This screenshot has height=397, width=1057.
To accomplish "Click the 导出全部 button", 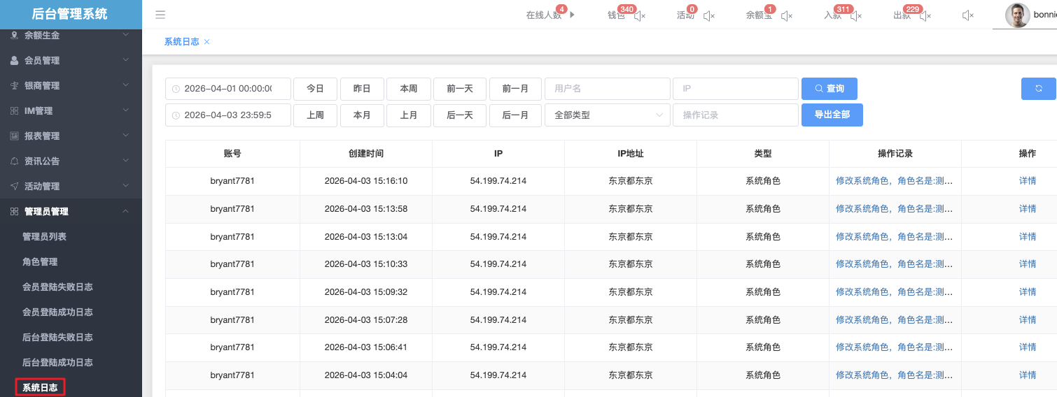I will 832,115.
